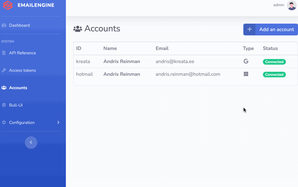Click the Add an account button
298x187 pixels.
coord(270,30)
